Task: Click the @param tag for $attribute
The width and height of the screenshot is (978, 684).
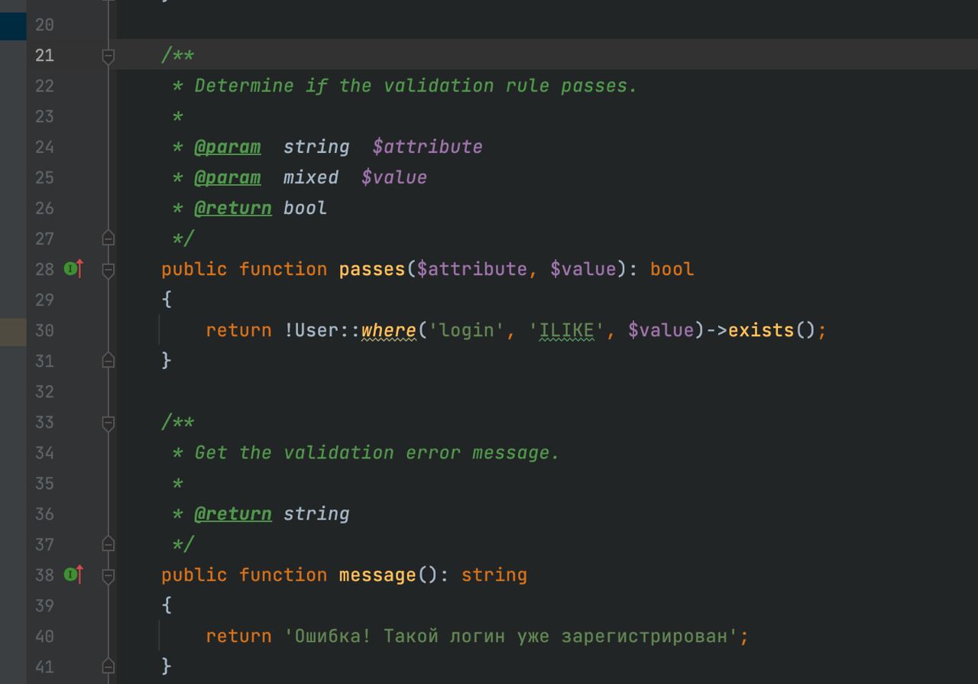Action: [x=228, y=147]
